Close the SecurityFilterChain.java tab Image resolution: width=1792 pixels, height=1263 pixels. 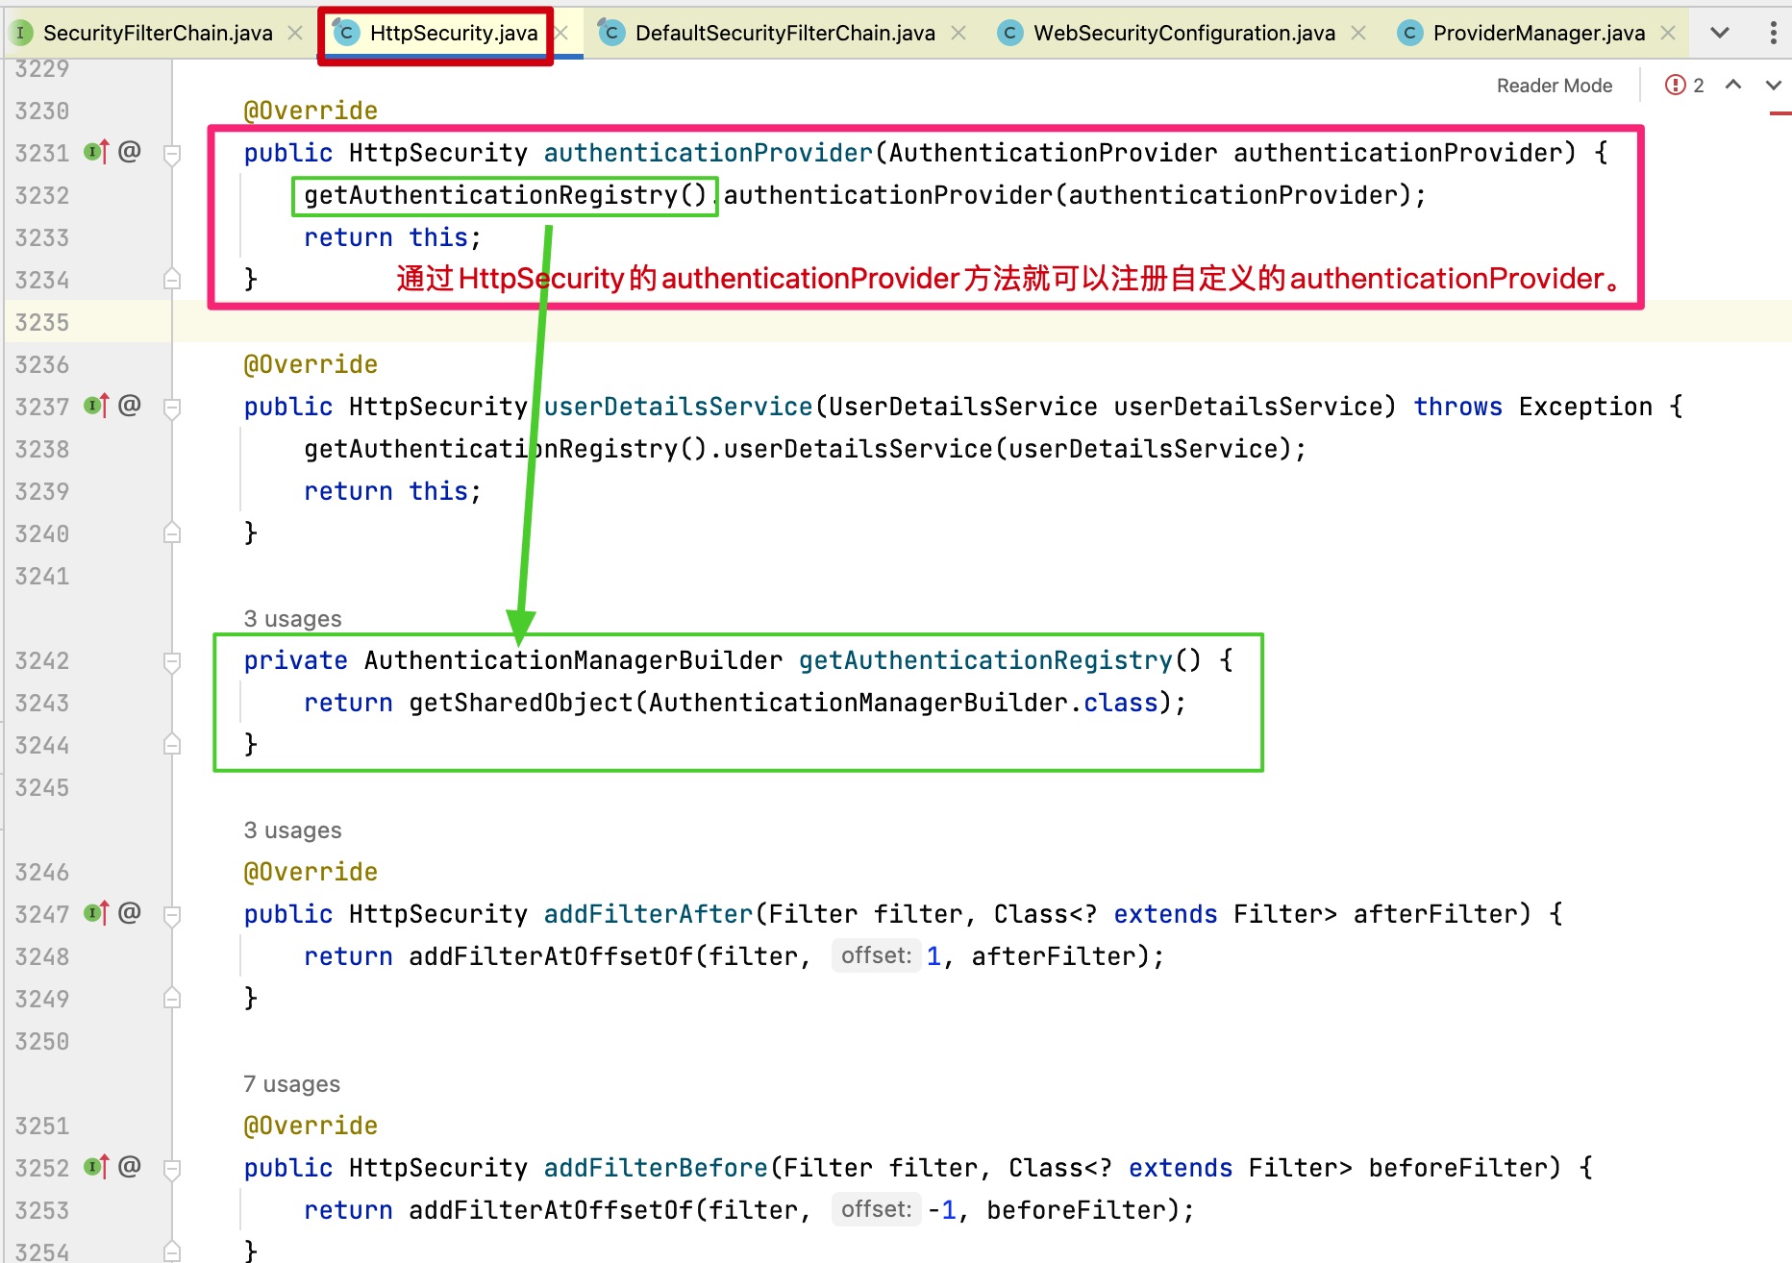[x=295, y=33]
